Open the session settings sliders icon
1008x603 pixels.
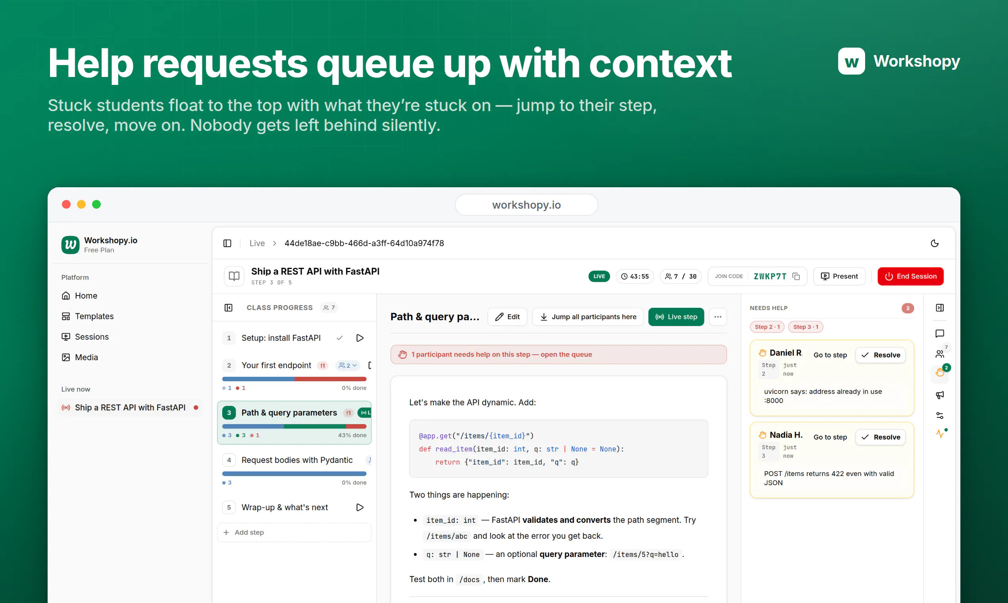coord(940,415)
